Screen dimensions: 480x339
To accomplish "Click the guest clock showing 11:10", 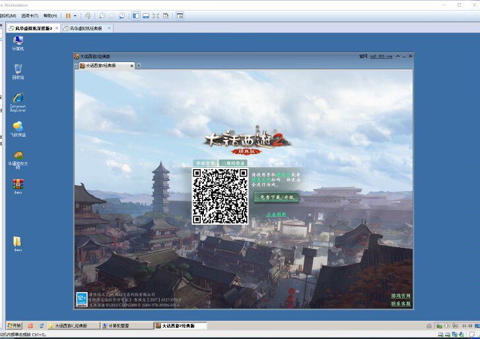I will point(467,326).
